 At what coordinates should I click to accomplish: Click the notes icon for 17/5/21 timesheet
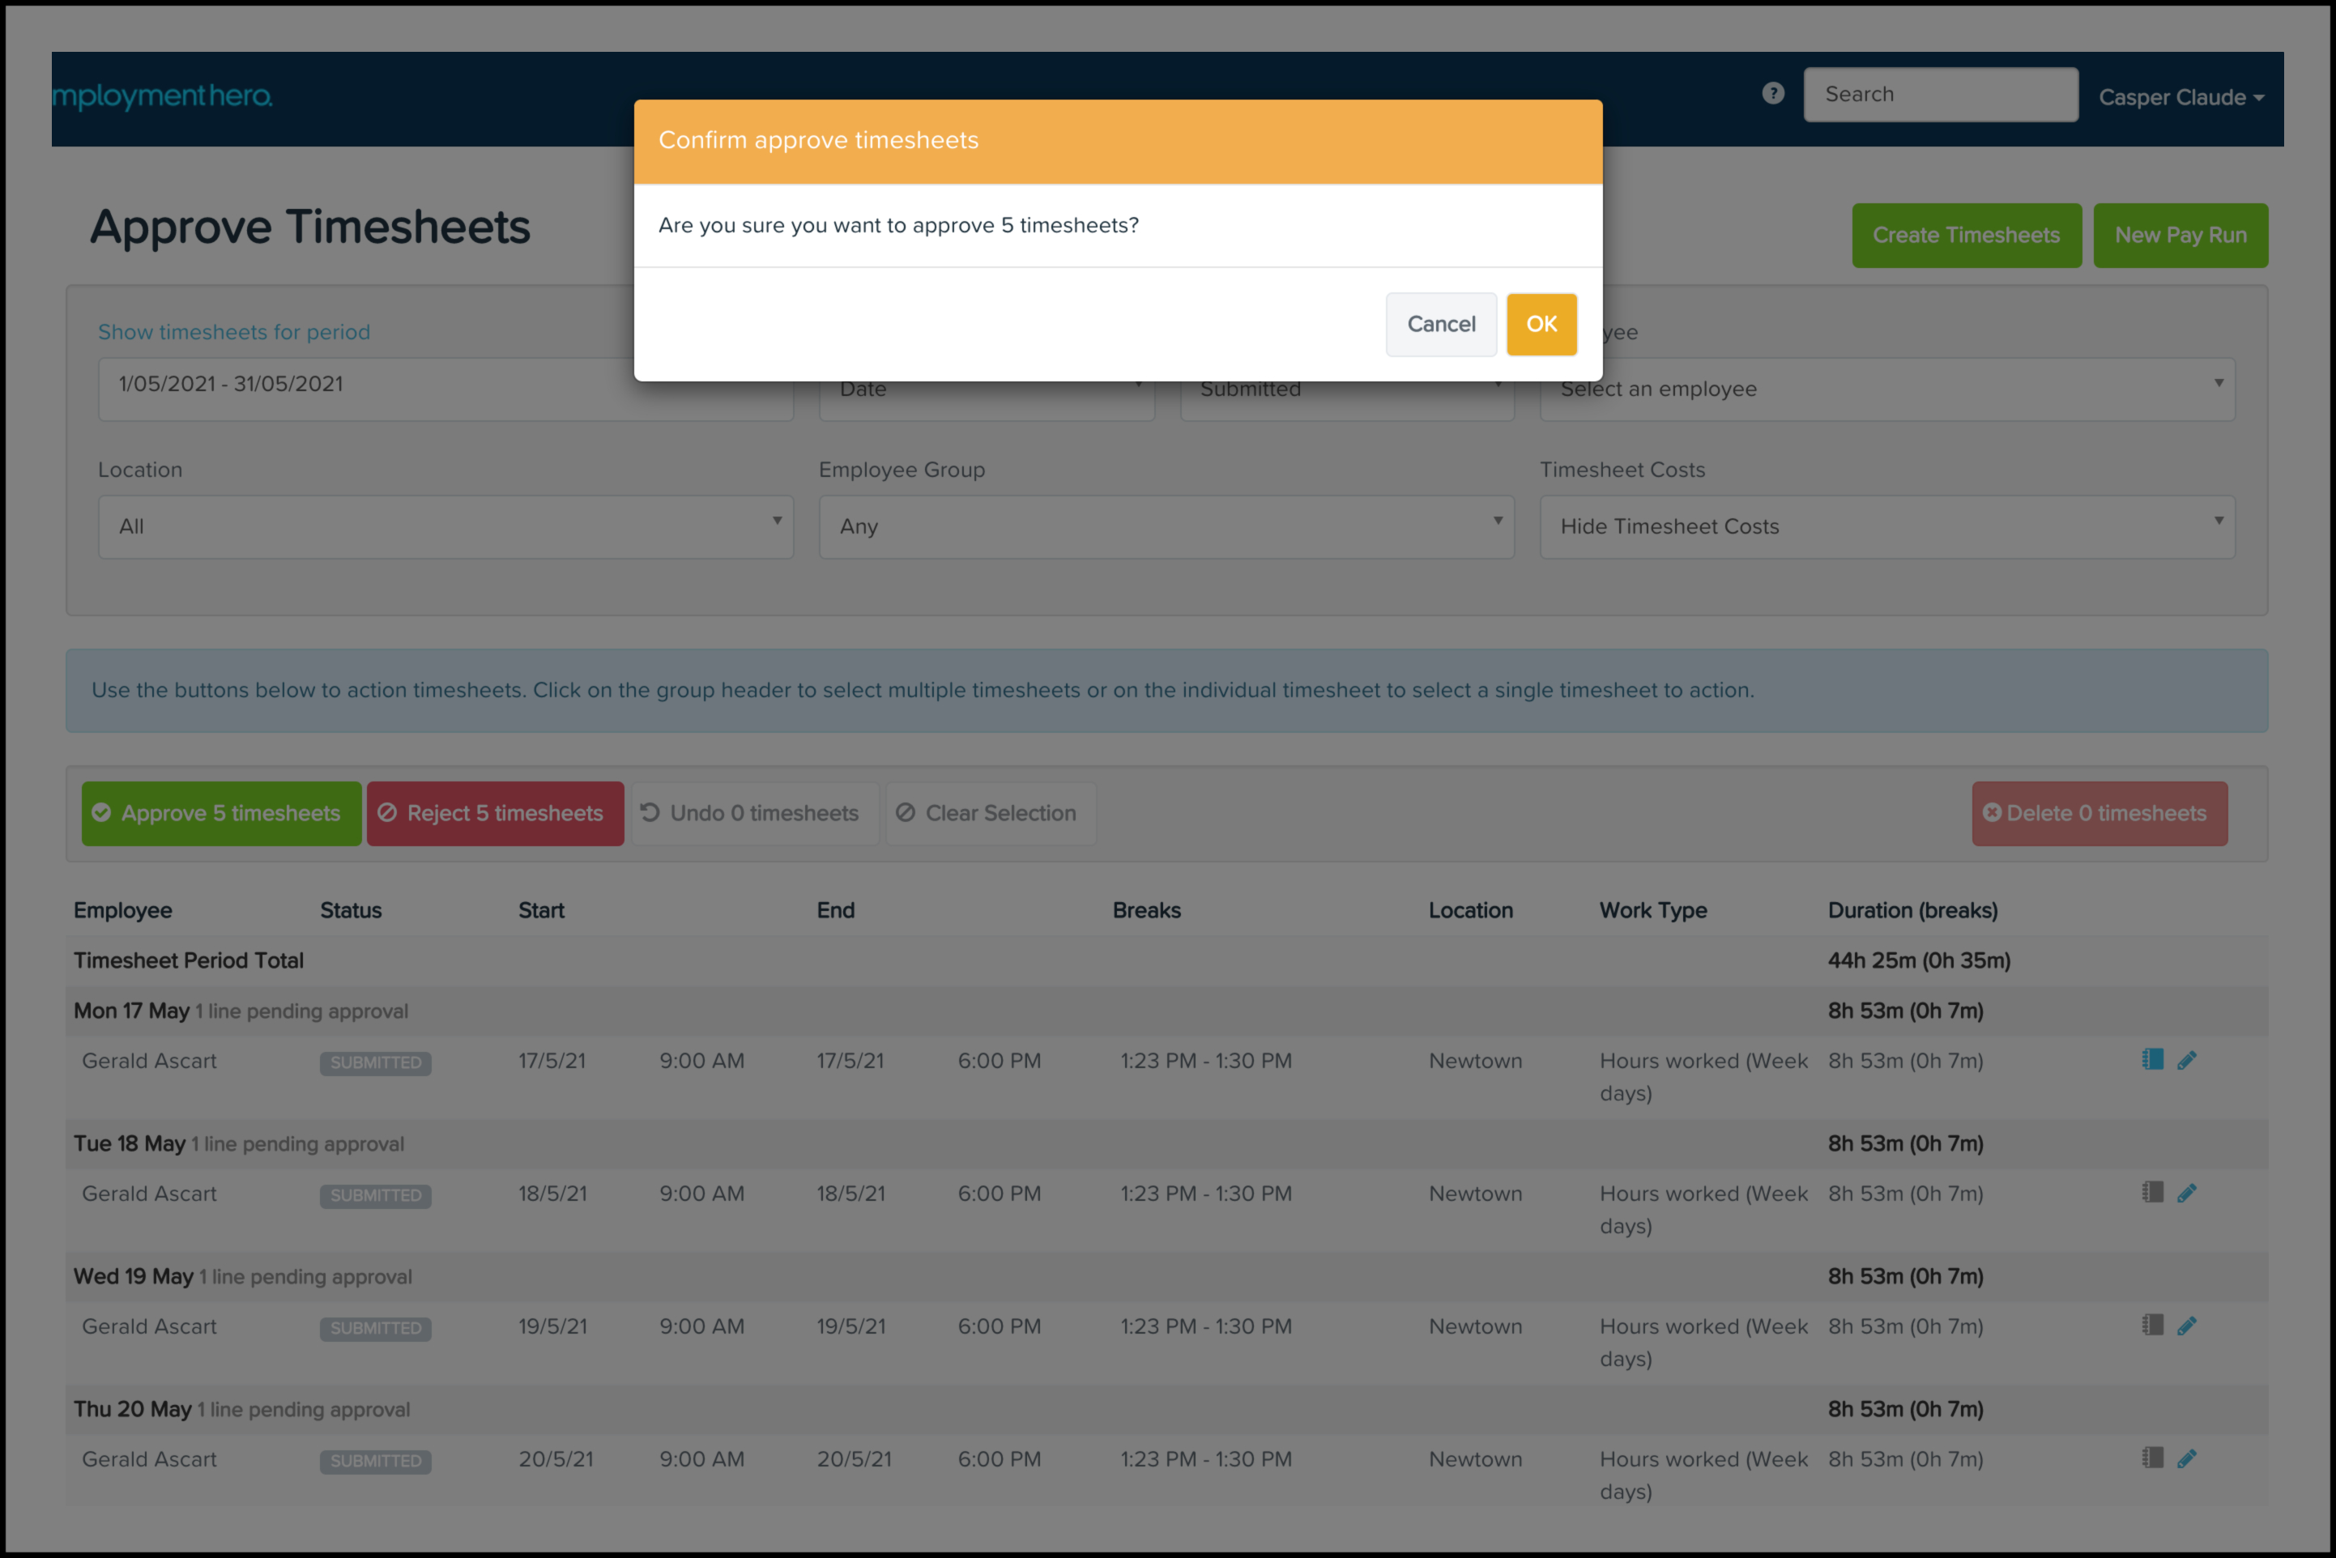(2152, 1059)
